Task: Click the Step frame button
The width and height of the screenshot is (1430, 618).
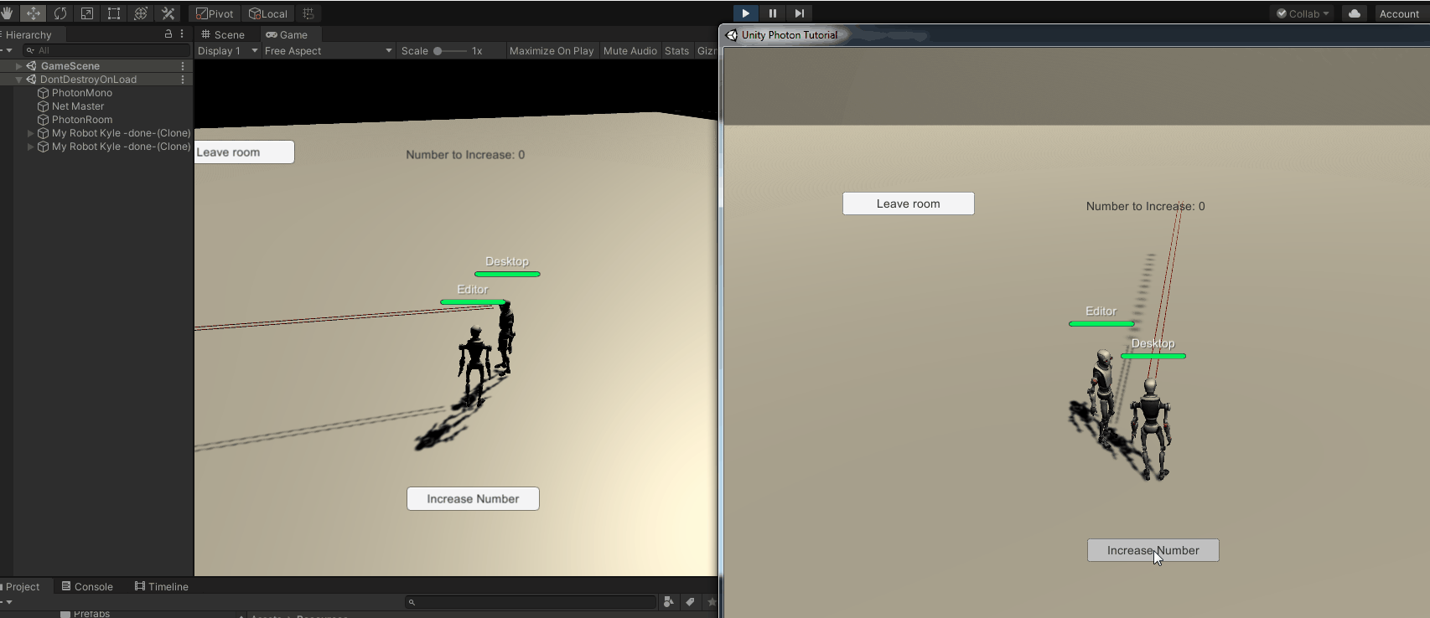Action: (799, 13)
